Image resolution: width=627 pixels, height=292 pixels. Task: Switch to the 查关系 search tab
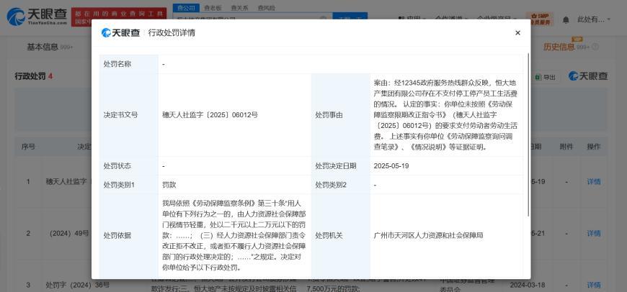click(239, 8)
